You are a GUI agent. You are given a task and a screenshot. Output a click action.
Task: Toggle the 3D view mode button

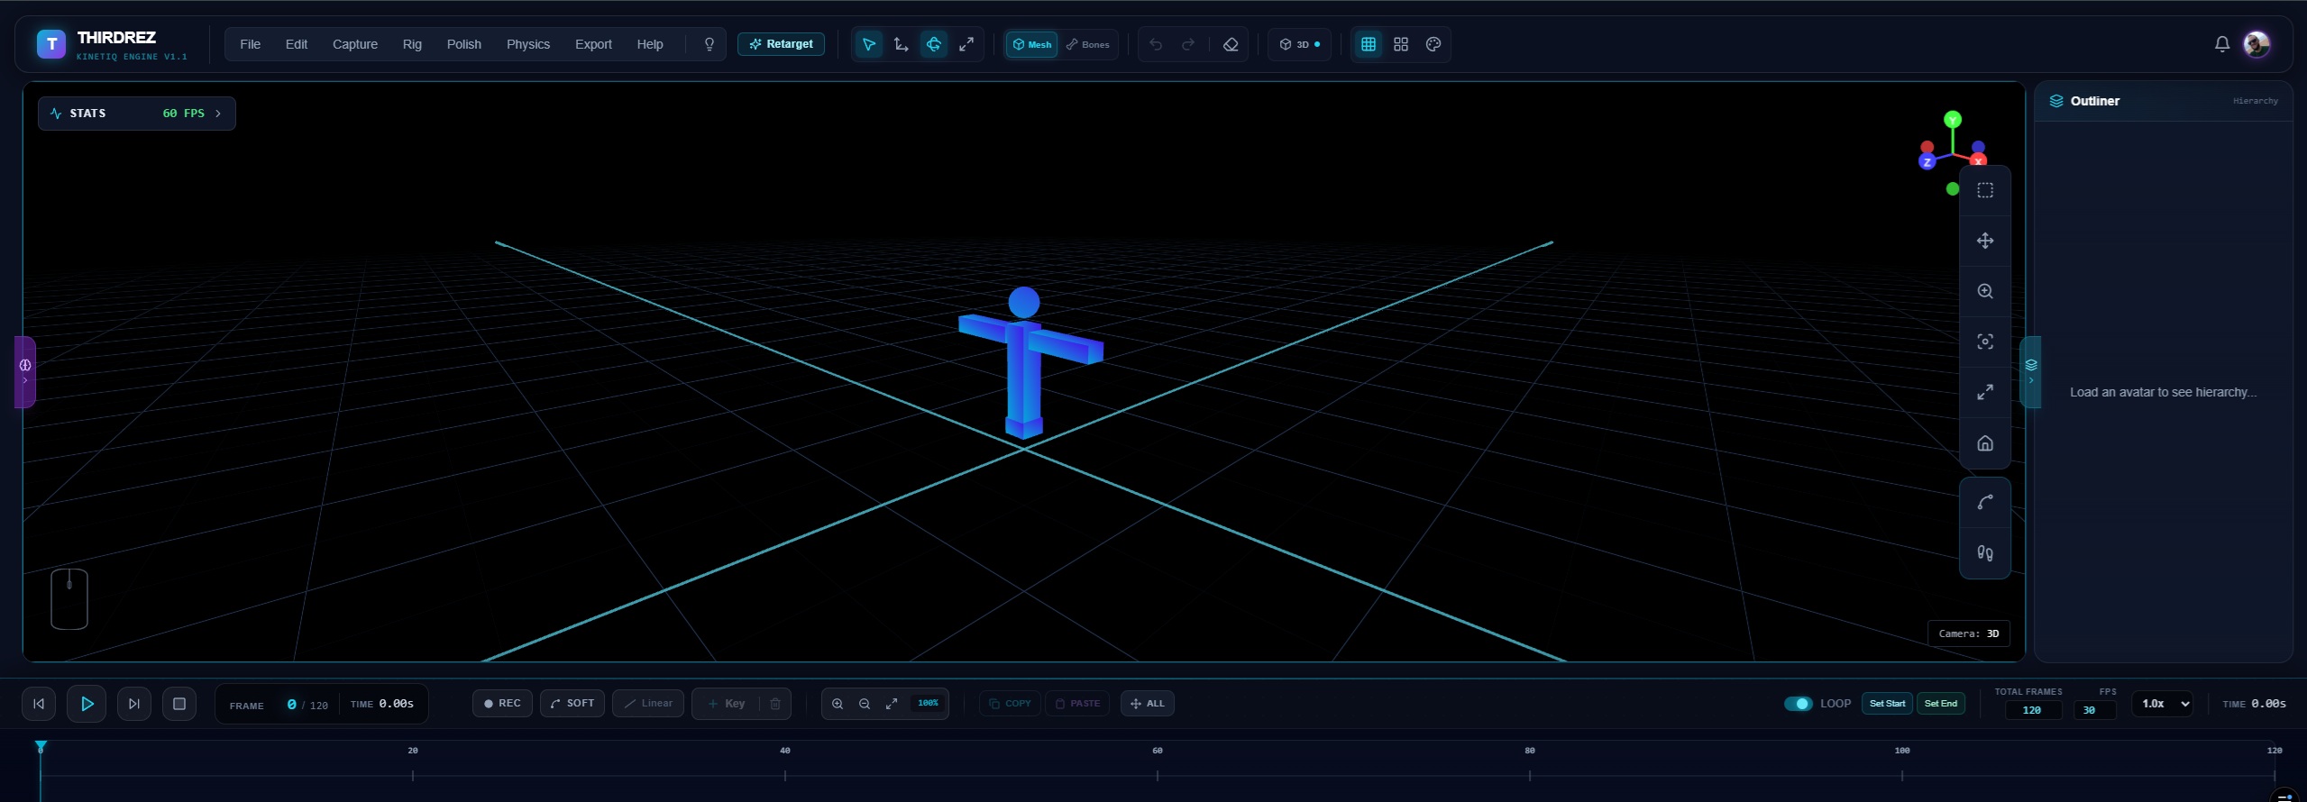pyautogui.click(x=1299, y=44)
